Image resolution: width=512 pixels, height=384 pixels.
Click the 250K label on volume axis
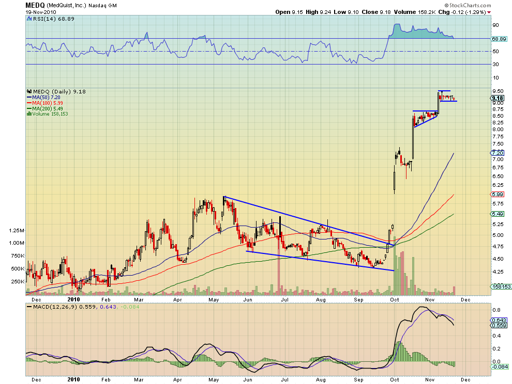[18, 282]
